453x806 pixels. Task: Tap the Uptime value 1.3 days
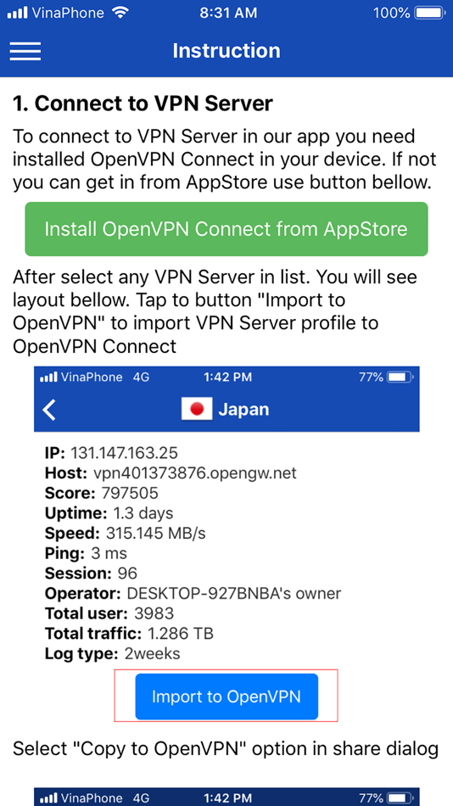143,513
